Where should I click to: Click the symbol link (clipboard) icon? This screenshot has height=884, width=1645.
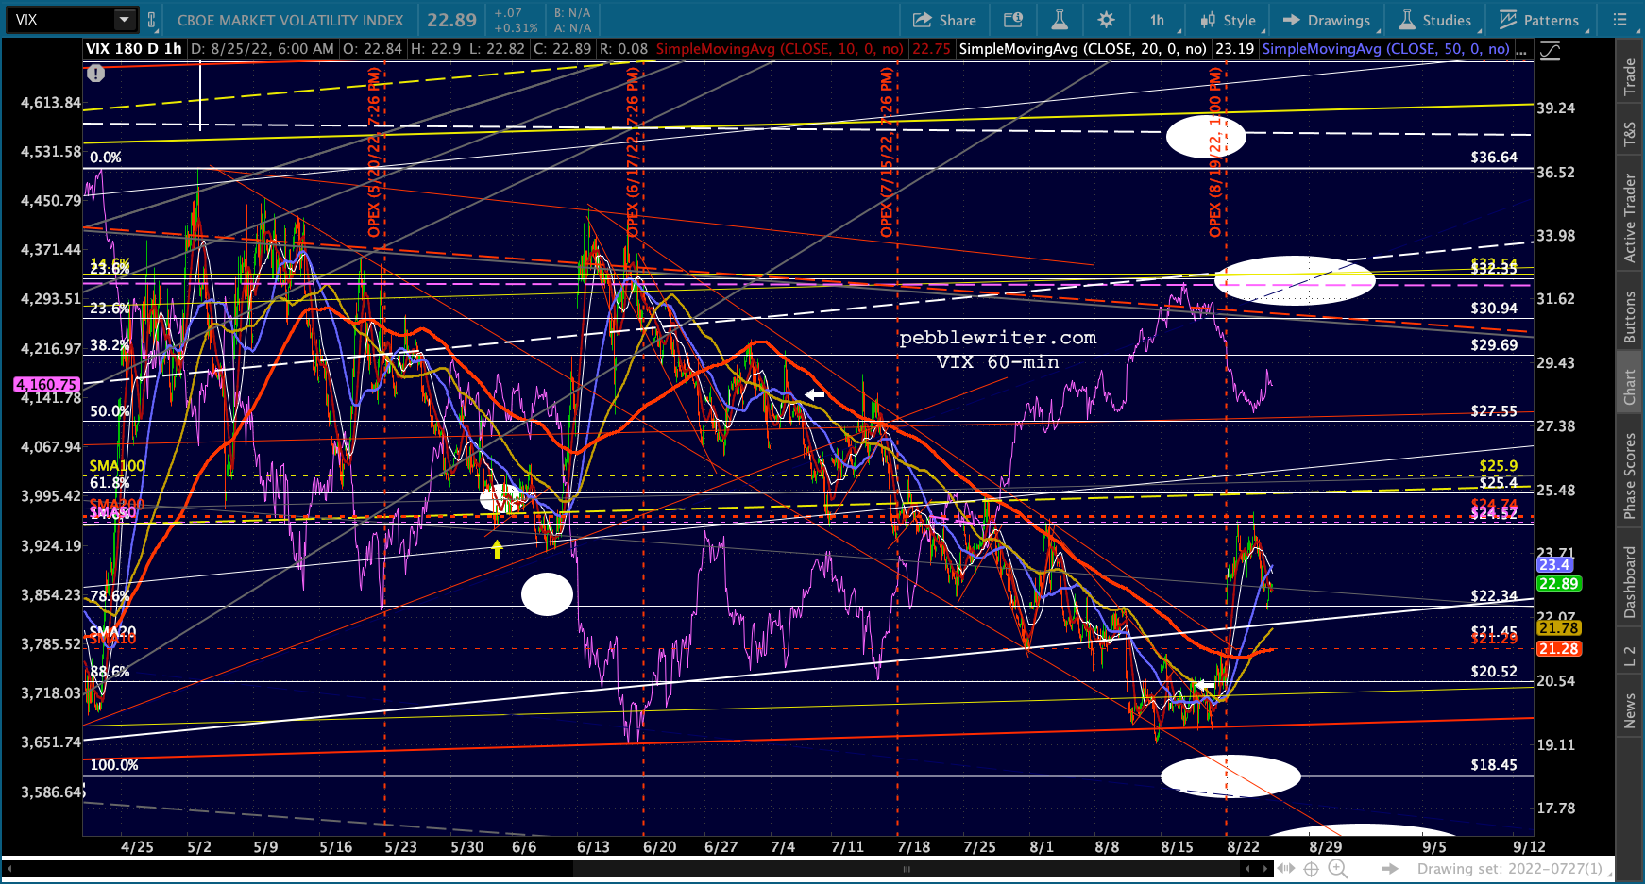(152, 19)
